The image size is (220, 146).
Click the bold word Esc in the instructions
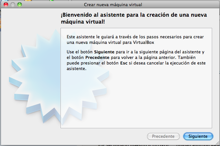pyautogui.click(x=124, y=63)
